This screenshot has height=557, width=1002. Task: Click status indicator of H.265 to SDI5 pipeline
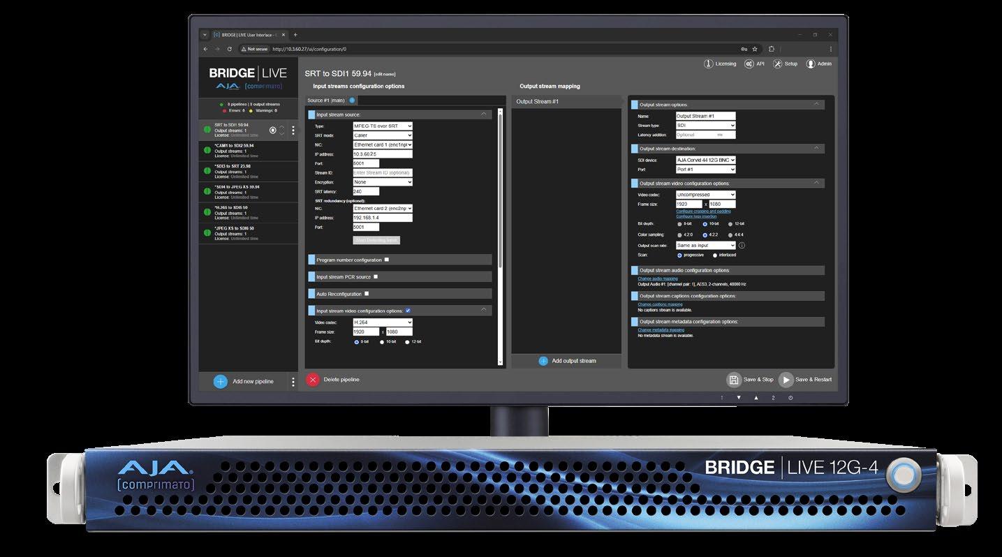coord(207,212)
